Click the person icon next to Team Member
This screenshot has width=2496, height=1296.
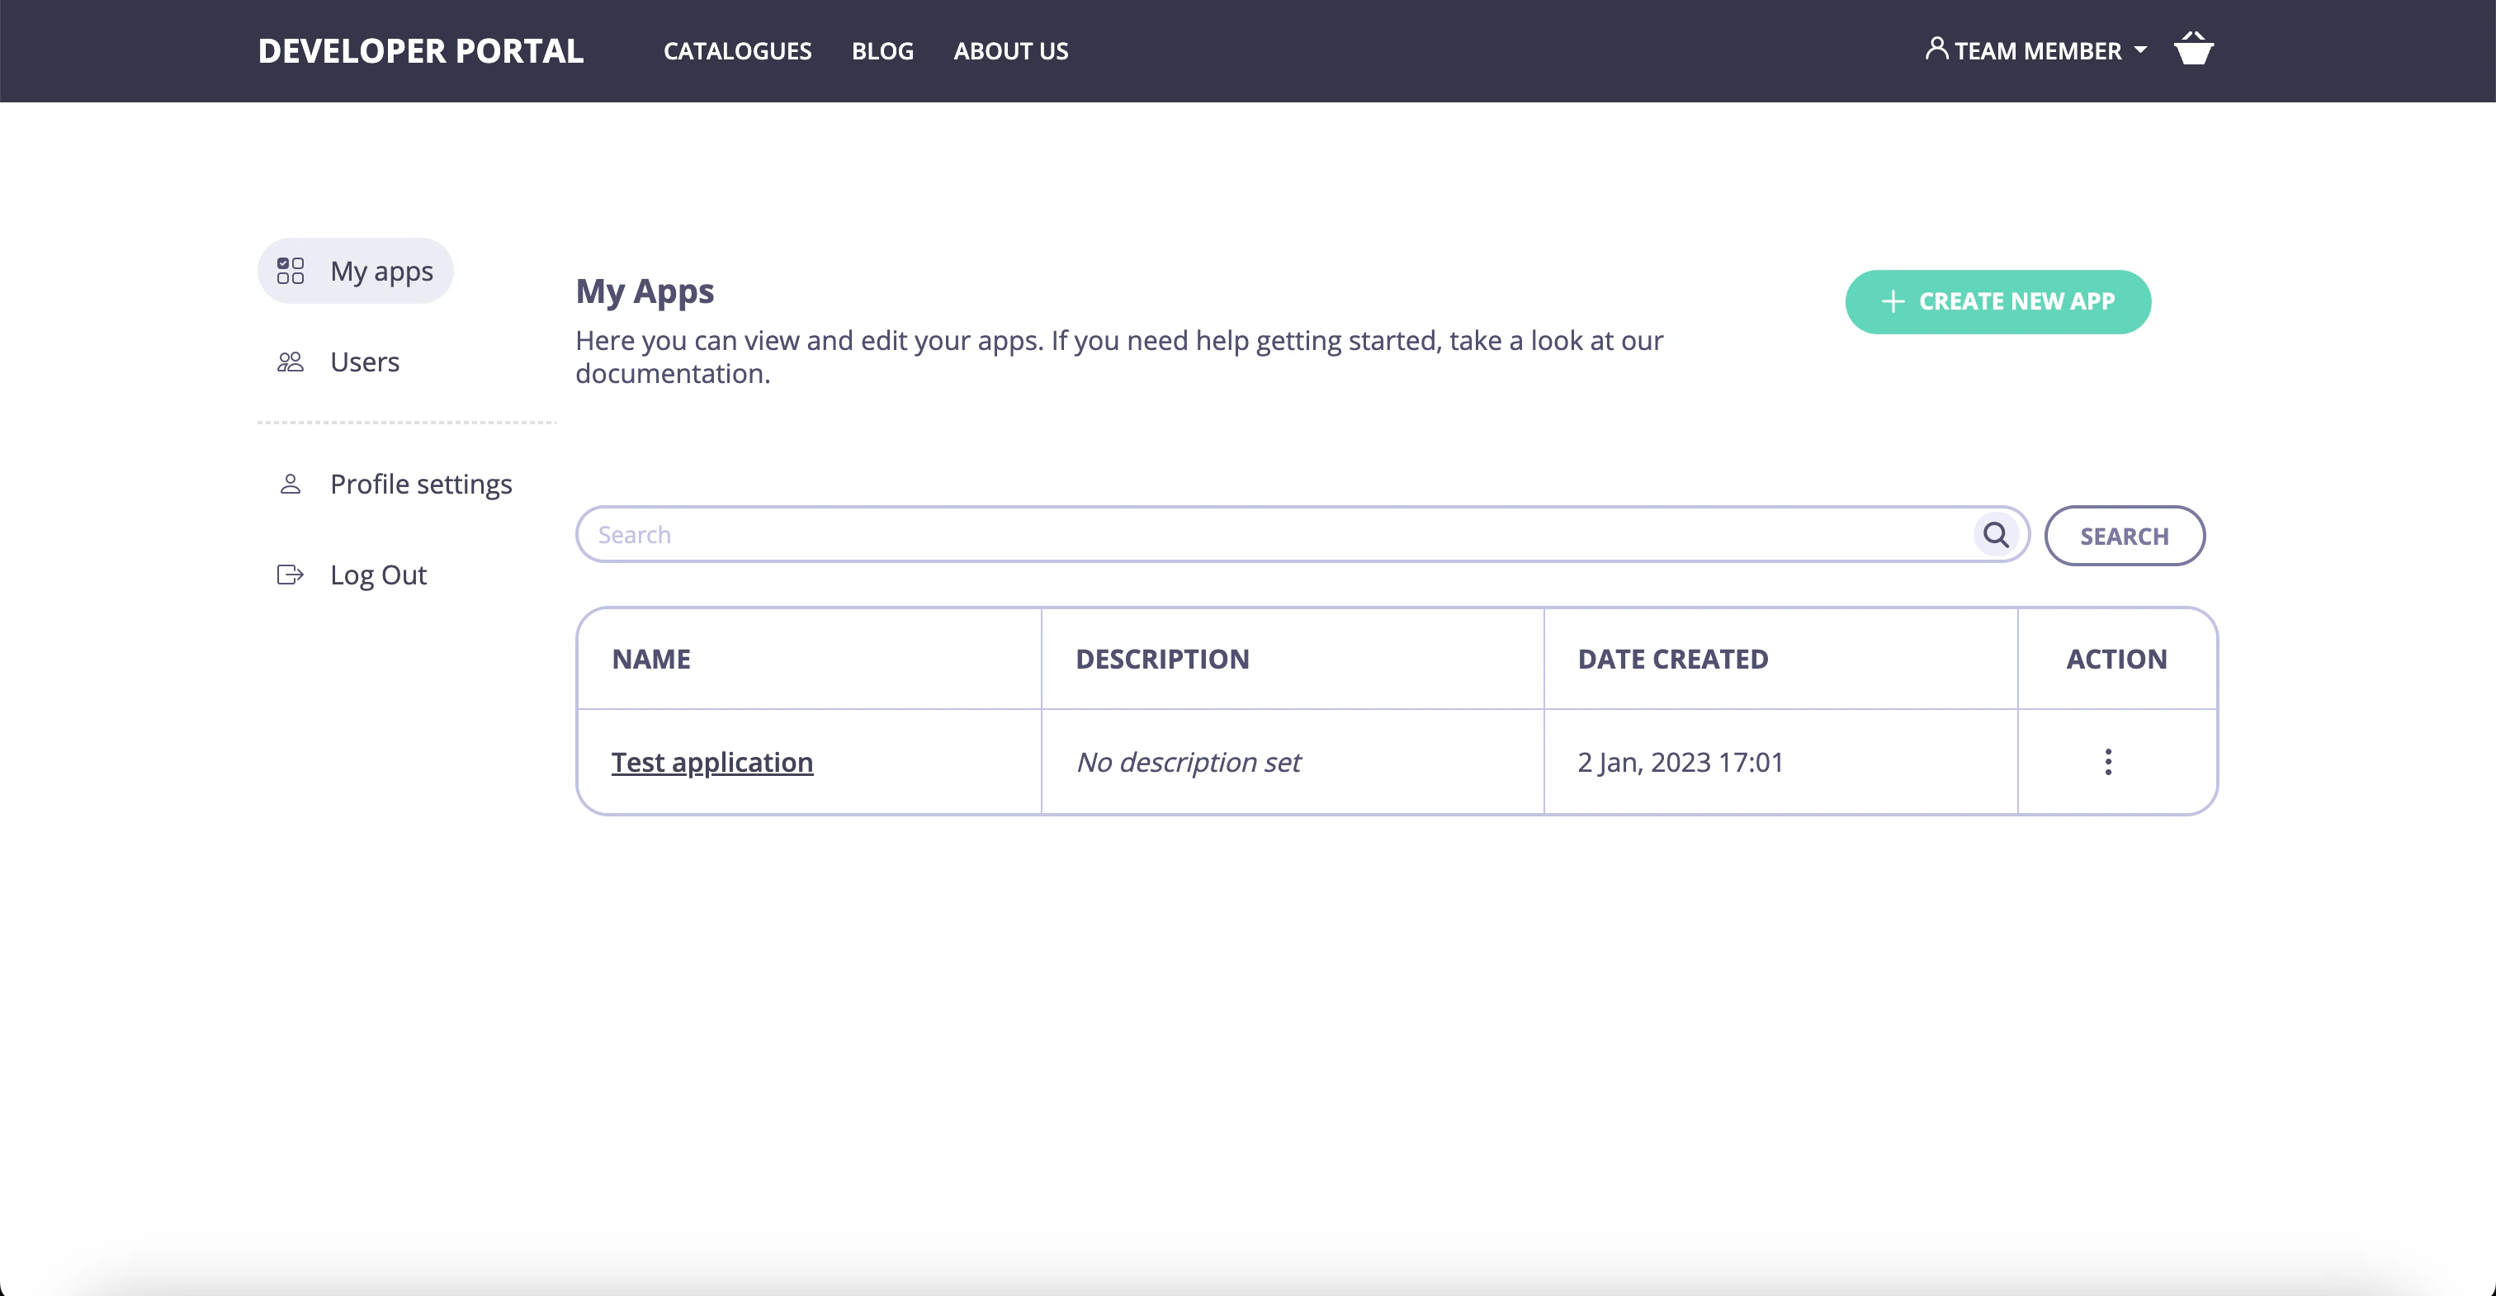pos(1936,49)
